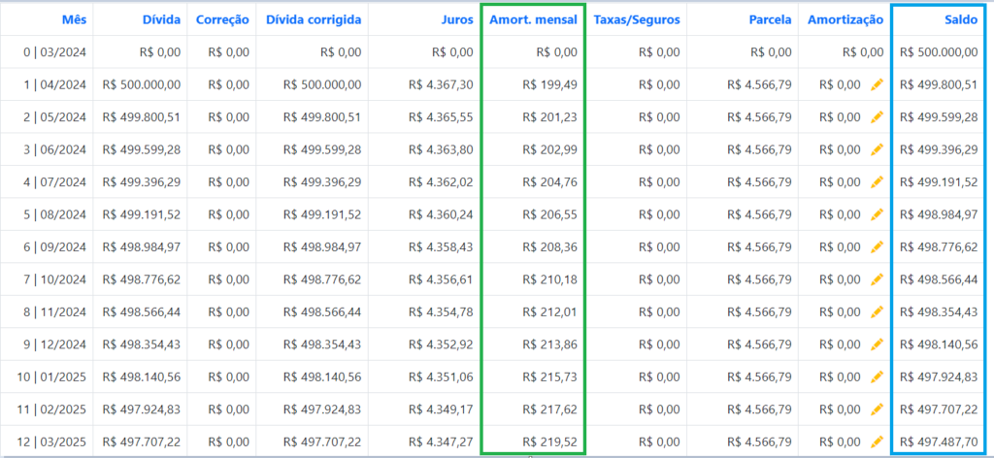Screen dimensions: 994x458
Task: Click pencil icon in row 2 | 05/2024
Action: pyautogui.click(x=877, y=116)
